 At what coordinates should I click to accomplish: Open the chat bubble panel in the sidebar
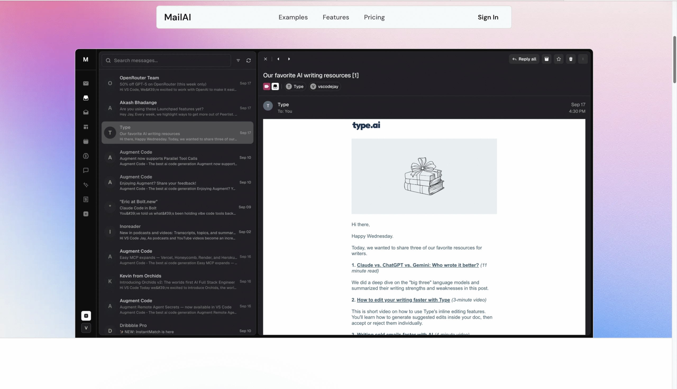coord(86,170)
